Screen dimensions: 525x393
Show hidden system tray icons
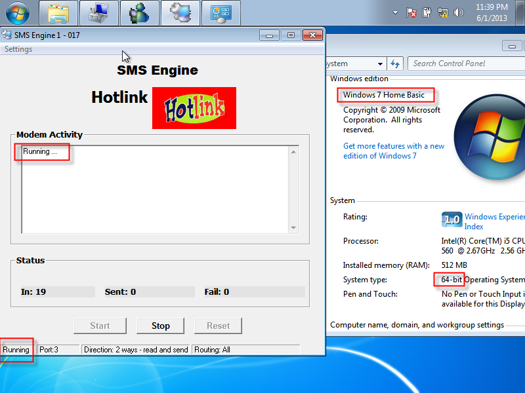point(396,12)
